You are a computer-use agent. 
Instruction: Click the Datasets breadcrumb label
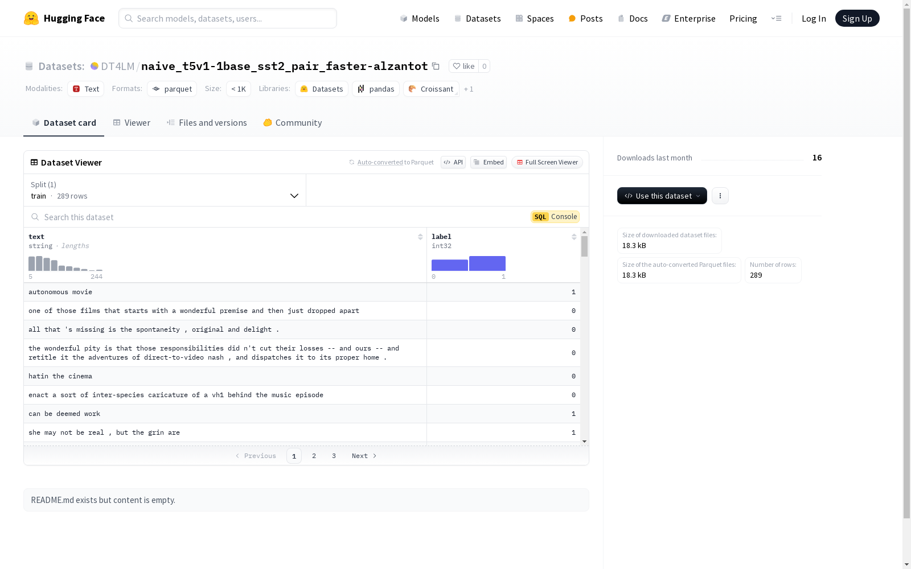tap(61, 66)
